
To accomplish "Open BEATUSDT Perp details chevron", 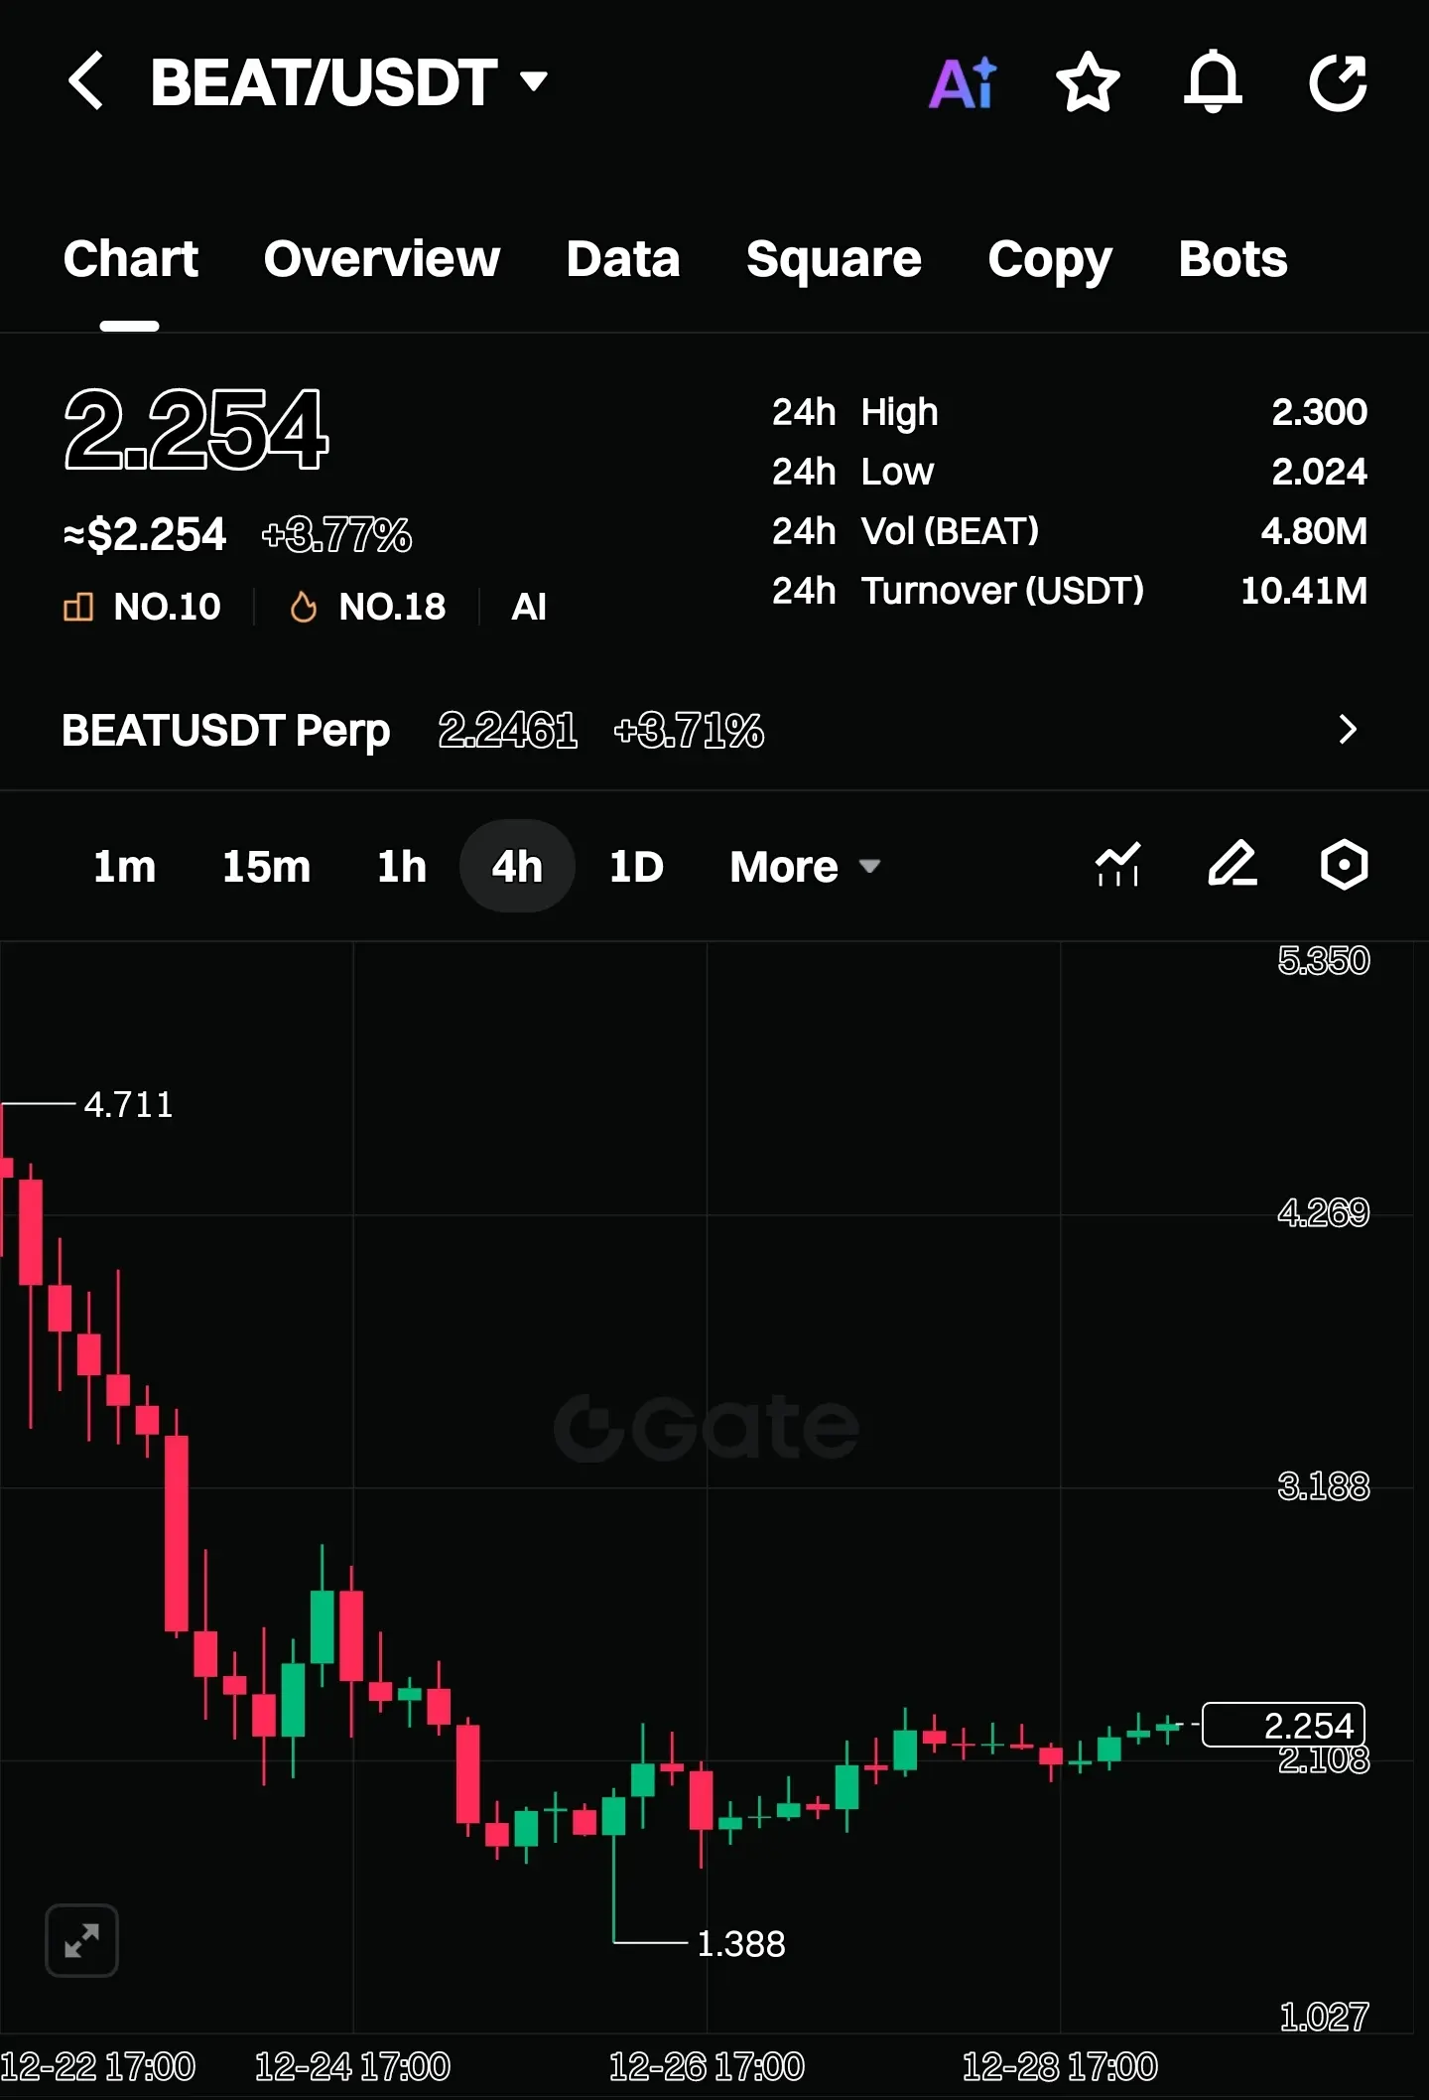I will point(1347,730).
